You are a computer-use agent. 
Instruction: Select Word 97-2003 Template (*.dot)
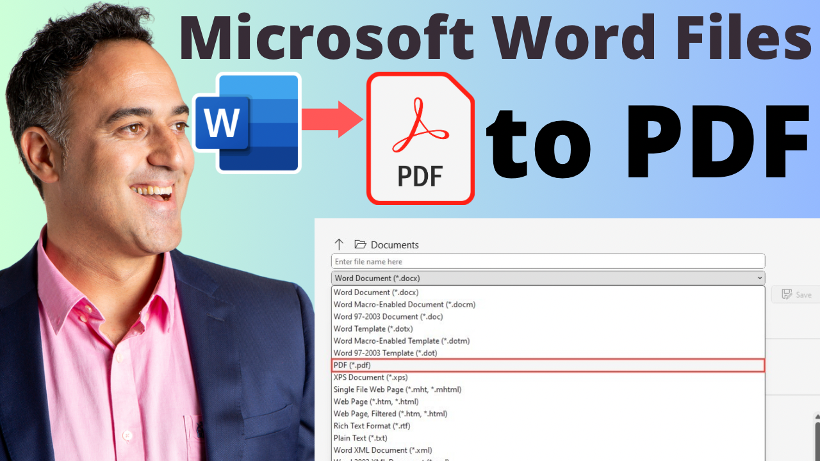click(548, 353)
